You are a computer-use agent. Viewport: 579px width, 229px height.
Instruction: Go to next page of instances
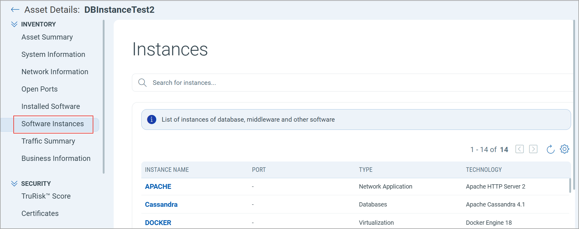point(533,149)
